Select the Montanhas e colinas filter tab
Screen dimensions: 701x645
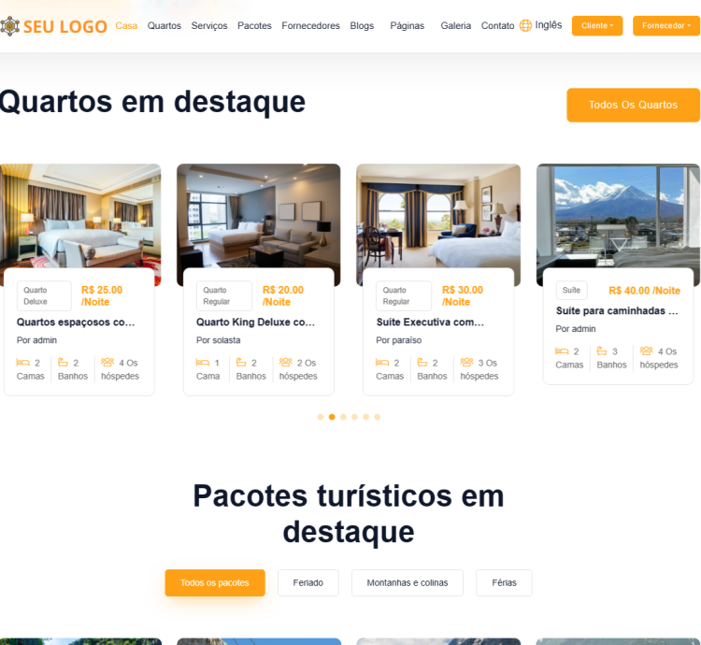pos(408,583)
